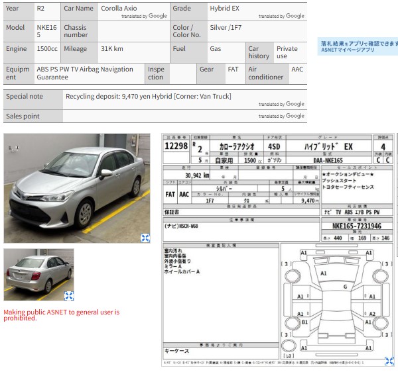Open the front view photo of silver Corolla
Image resolution: width=398 pixels, height=376 pixels.
pyautogui.click(x=77, y=188)
